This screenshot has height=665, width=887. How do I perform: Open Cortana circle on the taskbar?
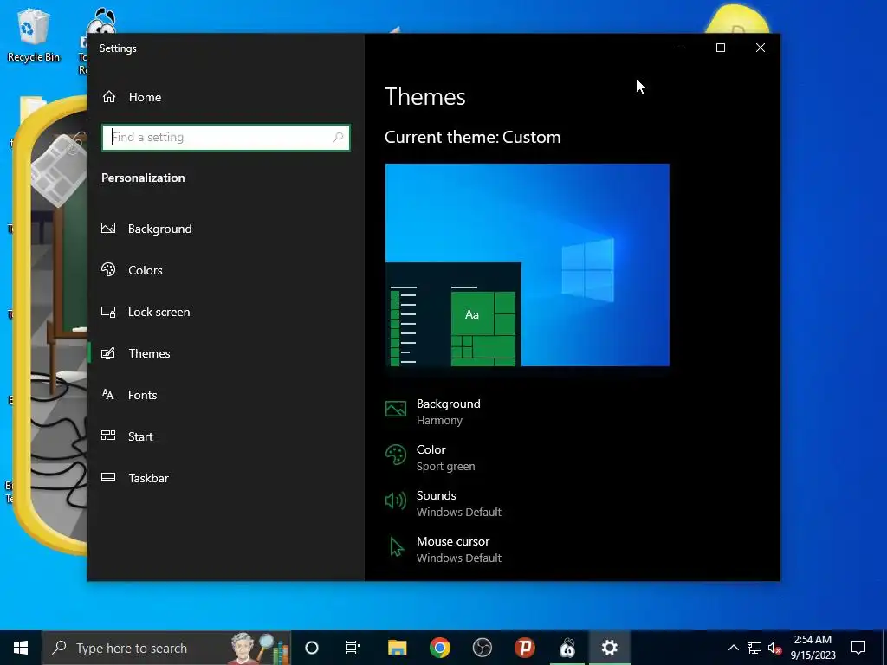(312, 648)
